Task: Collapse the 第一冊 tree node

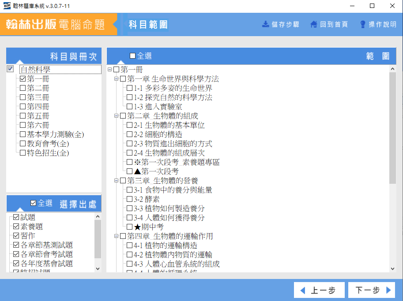Action: [x=110, y=70]
